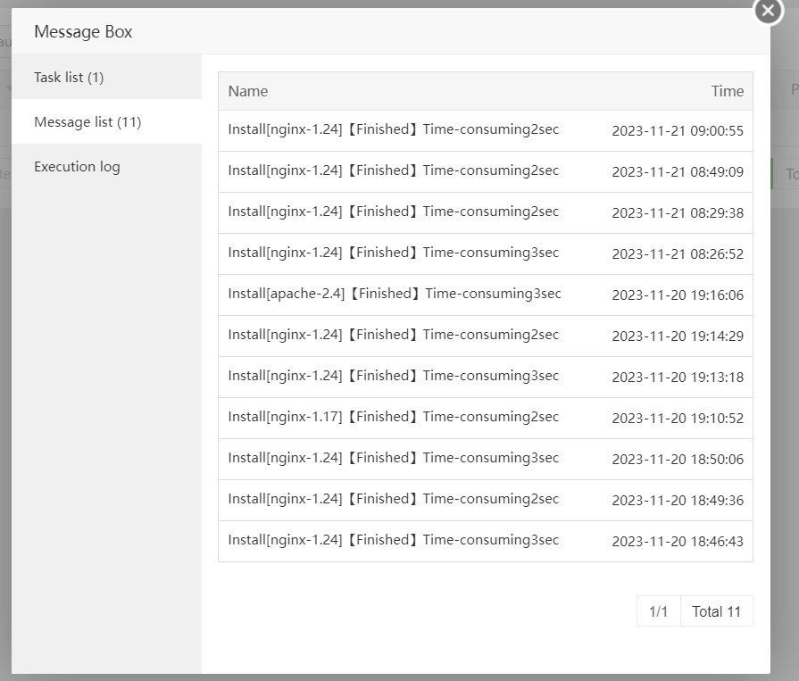Switch to the Execution log tab

click(x=77, y=167)
